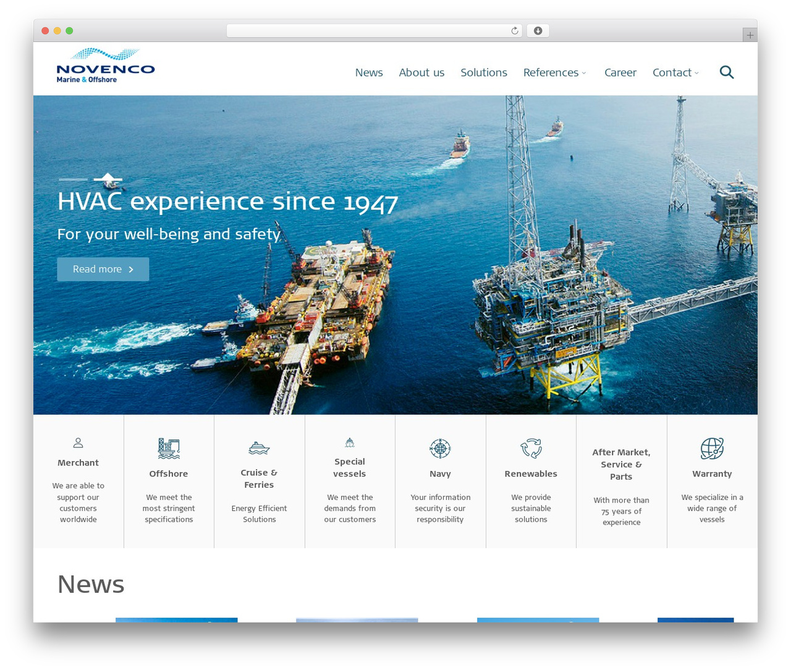Open the After Market, Service & Parts link

click(621, 464)
